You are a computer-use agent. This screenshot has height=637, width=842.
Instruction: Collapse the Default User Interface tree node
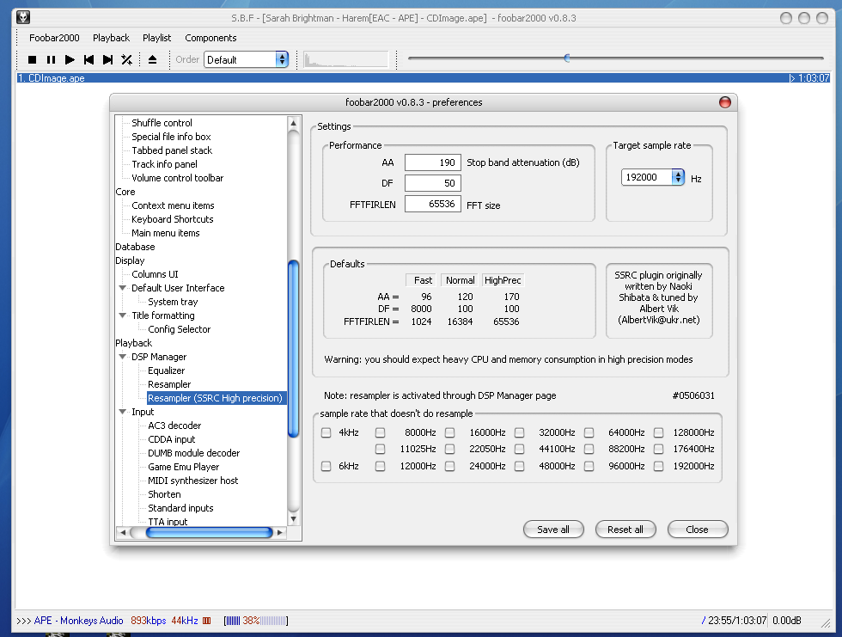[122, 288]
